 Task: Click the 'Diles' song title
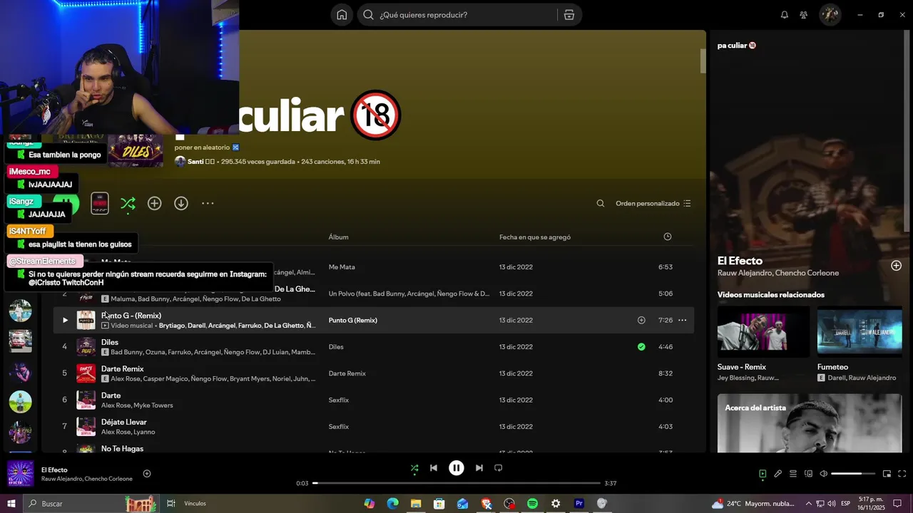click(110, 342)
